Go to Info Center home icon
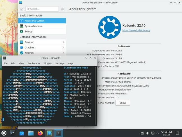Screen dimensions: 182x137 [x=22, y=9]
